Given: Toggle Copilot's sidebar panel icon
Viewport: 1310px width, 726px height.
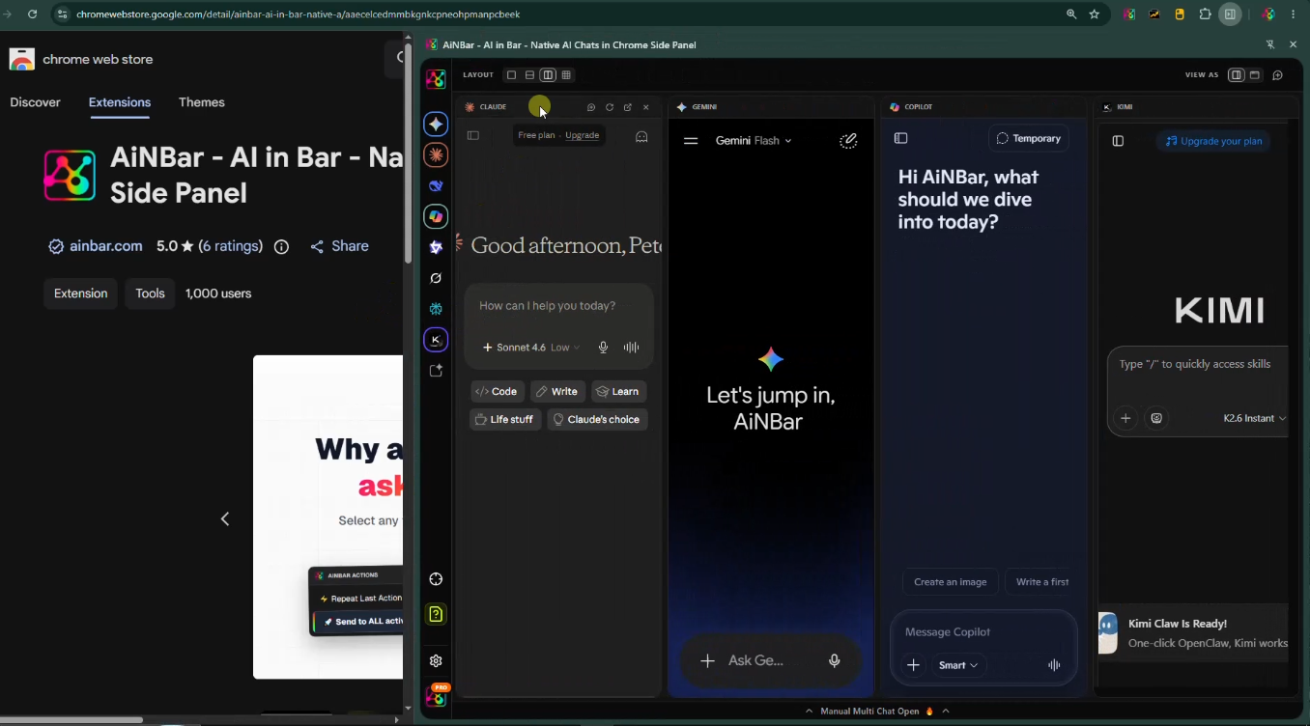Looking at the screenshot, I should [x=901, y=138].
